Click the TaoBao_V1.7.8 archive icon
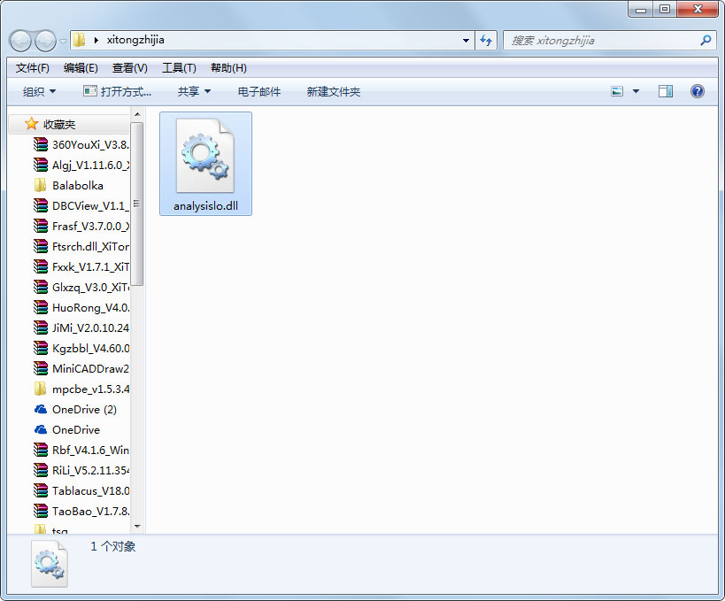 [41, 511]
